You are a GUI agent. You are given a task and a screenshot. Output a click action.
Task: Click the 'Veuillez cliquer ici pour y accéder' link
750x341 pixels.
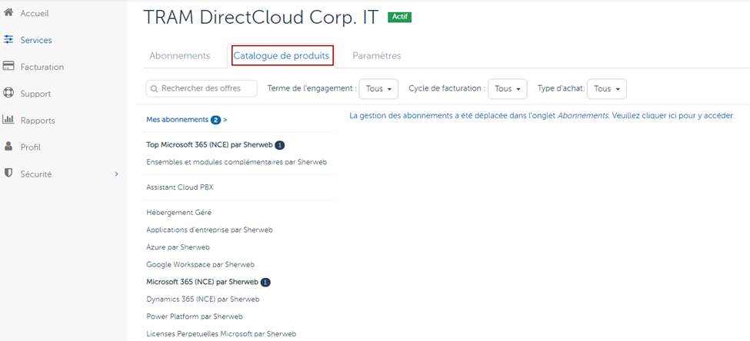pyautogui.click(x=672, y=115)
